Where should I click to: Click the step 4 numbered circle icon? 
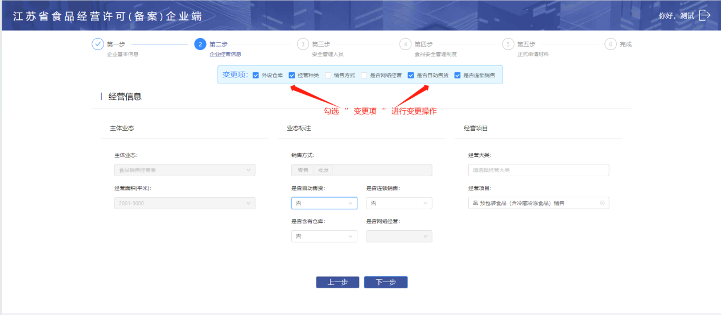pyautogui.click(x=405, y=44)
